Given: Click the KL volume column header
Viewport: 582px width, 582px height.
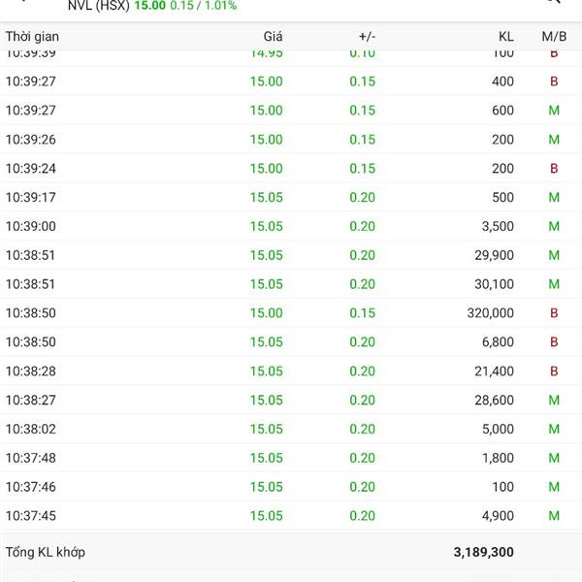Looking at the screenshot, I should tap(505, 36).
